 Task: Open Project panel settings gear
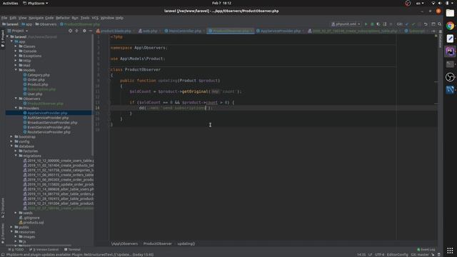click(x=84, y=31)
